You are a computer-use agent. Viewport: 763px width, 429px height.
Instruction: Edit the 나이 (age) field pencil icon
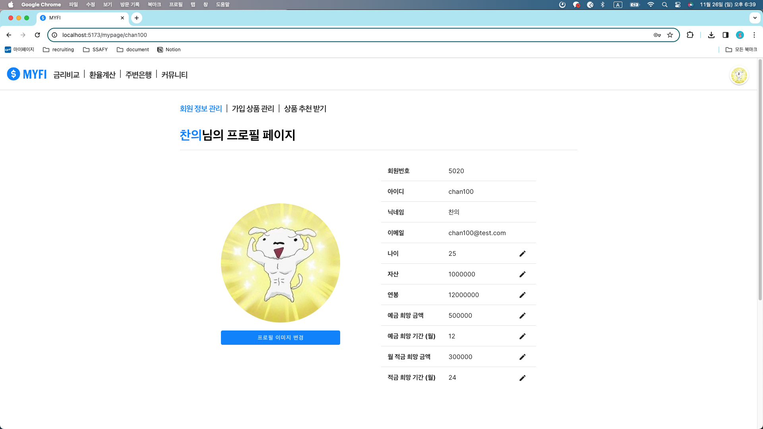pyautogui.click(x=522, y=254)
